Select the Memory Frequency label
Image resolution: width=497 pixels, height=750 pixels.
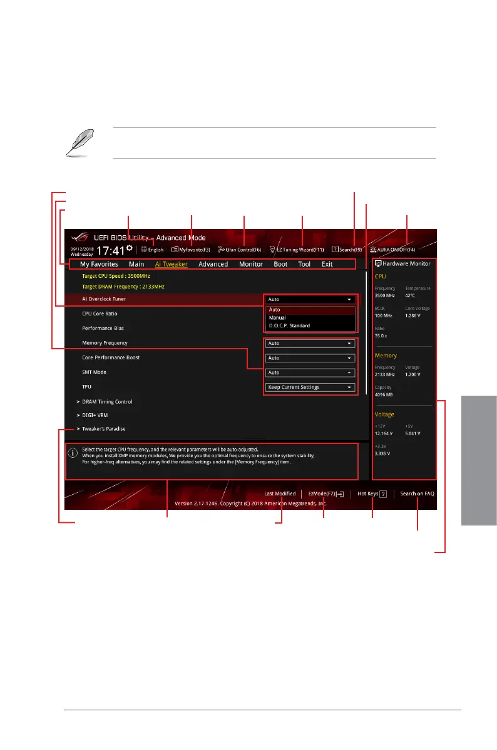tap(105, 343)
